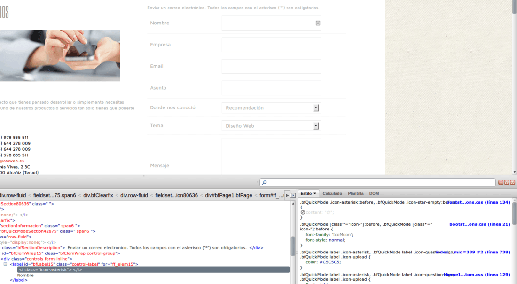
Task: Select fieldset...75.span6 in breadcrumb path
Action: 55,195
